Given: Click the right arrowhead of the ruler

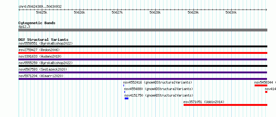Looking at the screenshot, I should click(x=266, y=10).
